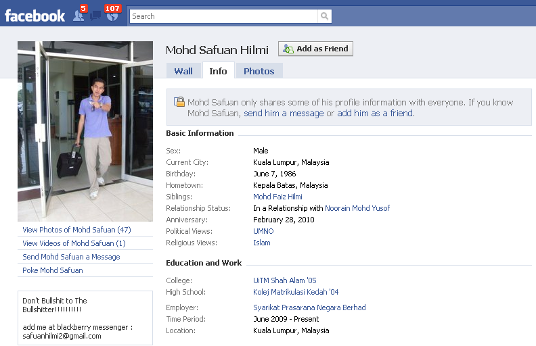Click hometown Kepala Batas, Malaysia
The image size is (536, 346).
[x=290, y=185]
